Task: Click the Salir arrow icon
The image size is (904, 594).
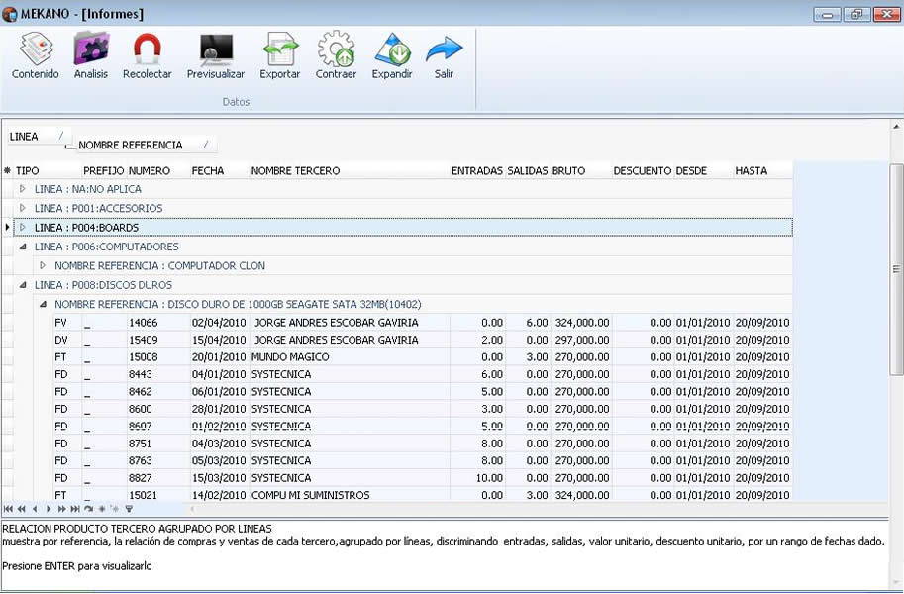Action: click(444, 56)
